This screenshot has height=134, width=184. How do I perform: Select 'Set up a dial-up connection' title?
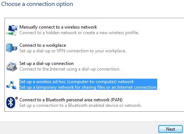pos(47,63)
